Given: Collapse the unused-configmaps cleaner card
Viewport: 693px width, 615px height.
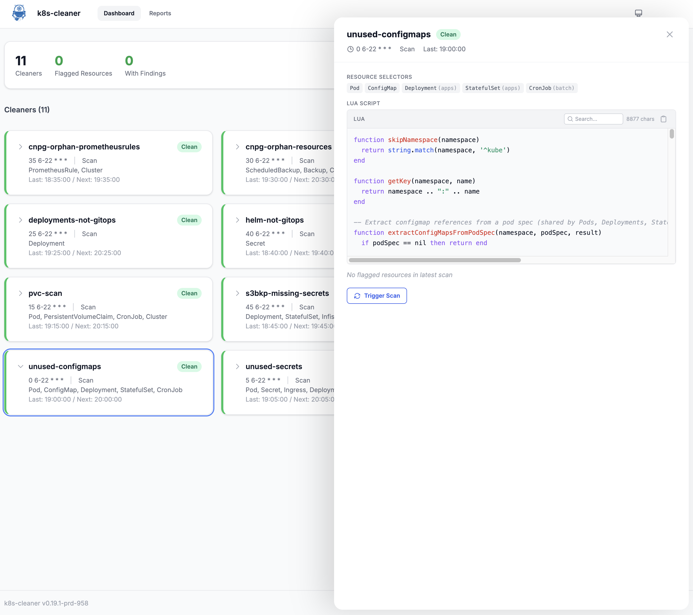Looking at the screenshot, I should [20, 366].
